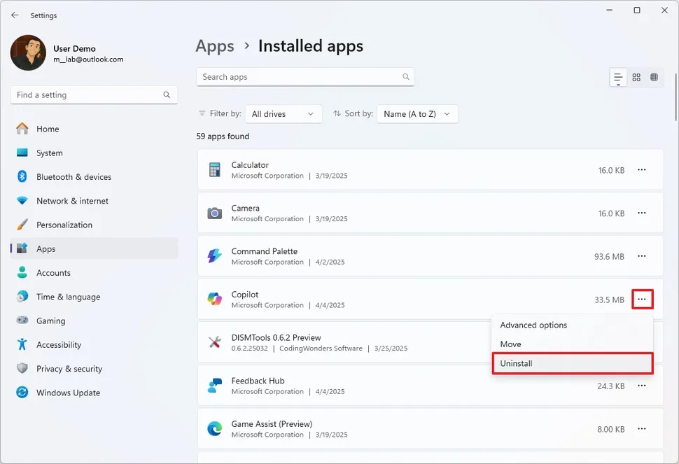This screenshot has width=679, height=464.
Task: Click the Gaming sidebar icon
Action: coord(22,321)
